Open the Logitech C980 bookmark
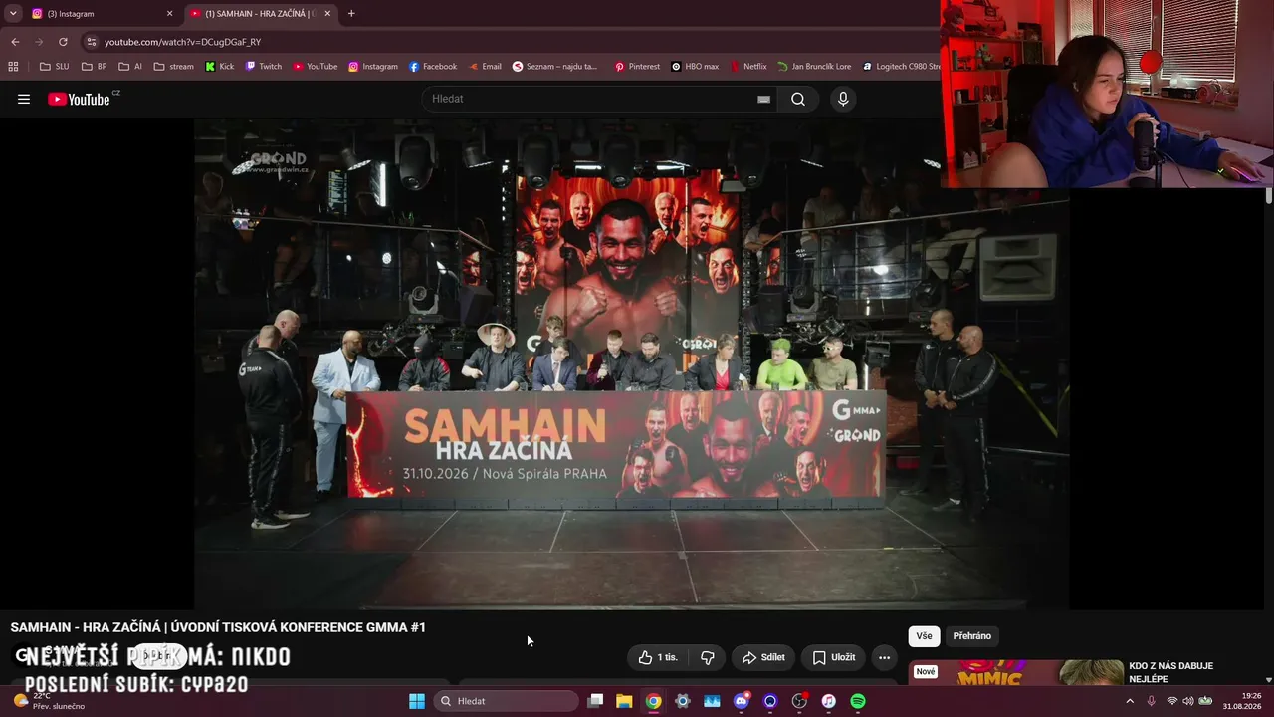The image size is (1274, 717). tap(901, 67)
